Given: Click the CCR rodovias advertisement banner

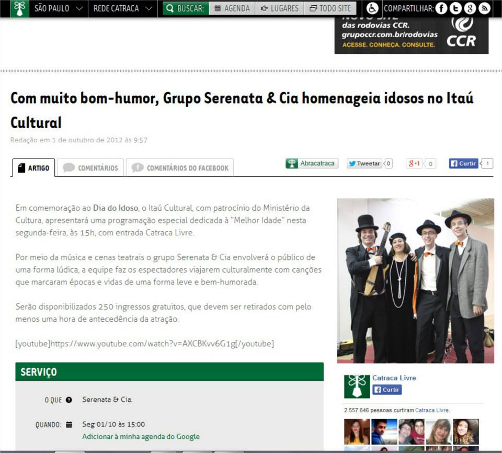Looking at the screenshot, I should pos(412,35).
